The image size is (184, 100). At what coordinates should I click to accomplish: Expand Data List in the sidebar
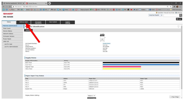[x=12, y=41]
